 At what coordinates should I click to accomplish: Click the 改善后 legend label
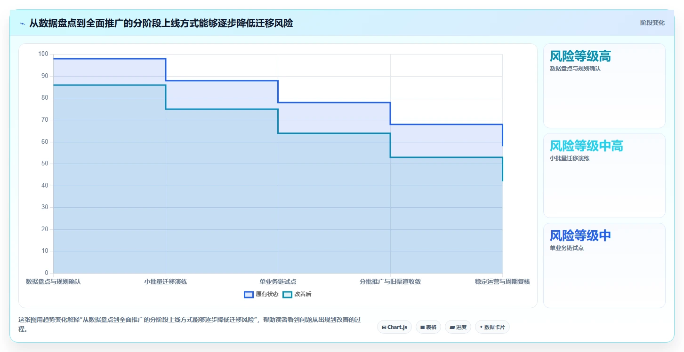[x=303, y=294]
